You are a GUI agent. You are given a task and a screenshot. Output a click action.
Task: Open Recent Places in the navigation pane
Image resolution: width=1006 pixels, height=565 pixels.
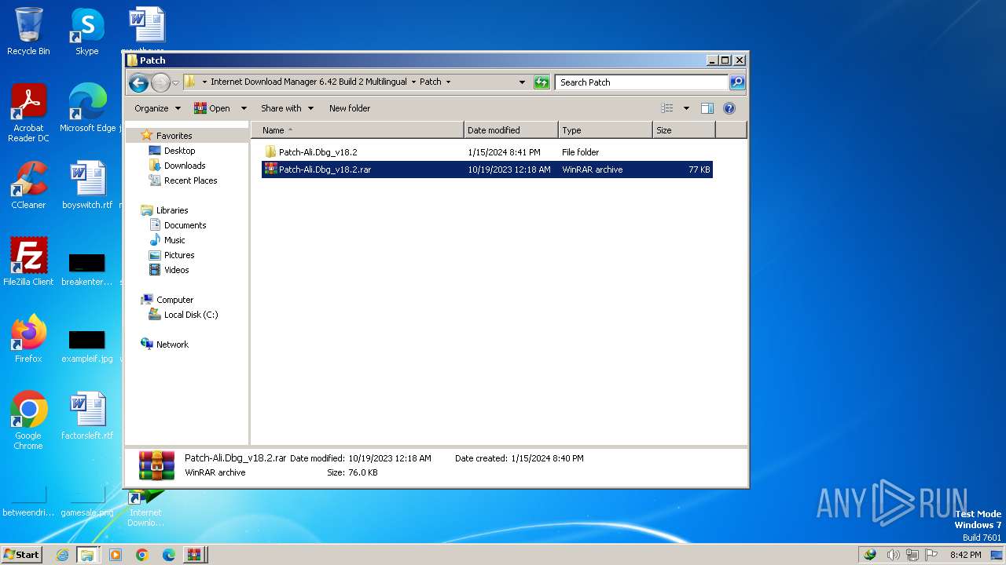pyautogui.click(x=190, y=180)
